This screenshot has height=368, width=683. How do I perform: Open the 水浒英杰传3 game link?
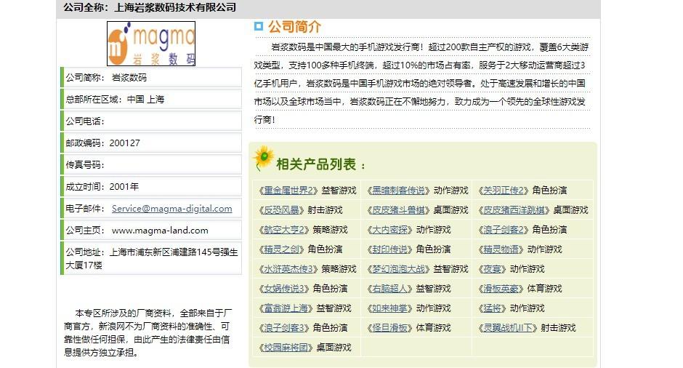point(288,268)
